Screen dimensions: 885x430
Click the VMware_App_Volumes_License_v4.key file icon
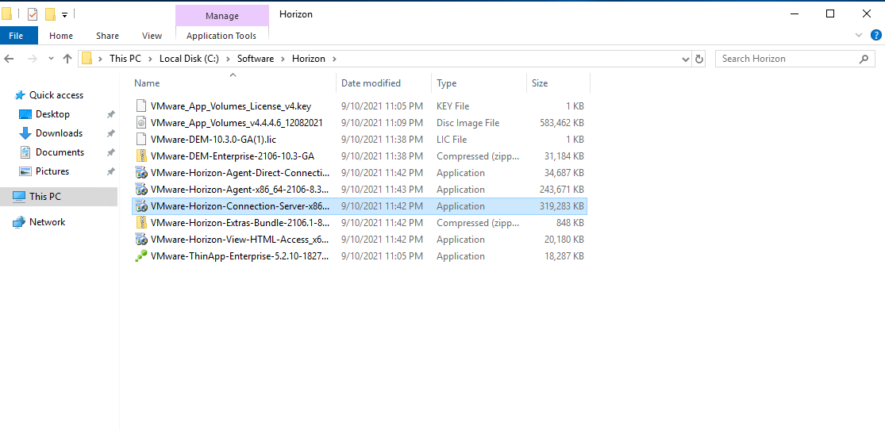point(141,106)
